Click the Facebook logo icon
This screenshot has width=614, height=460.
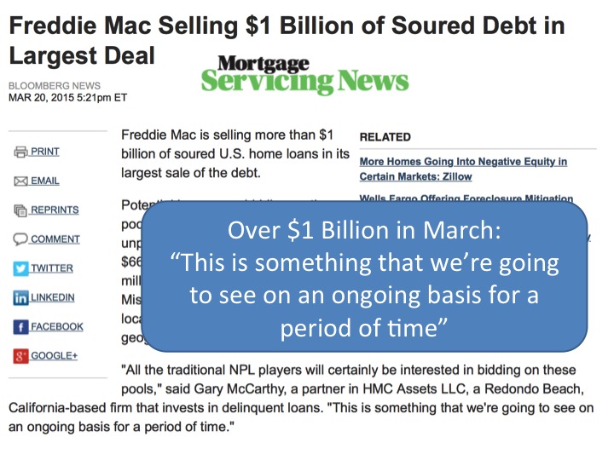point(20,327)
